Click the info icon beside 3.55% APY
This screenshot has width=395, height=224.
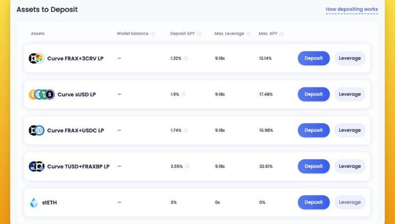pyautogui.click(x=187, y=166)
